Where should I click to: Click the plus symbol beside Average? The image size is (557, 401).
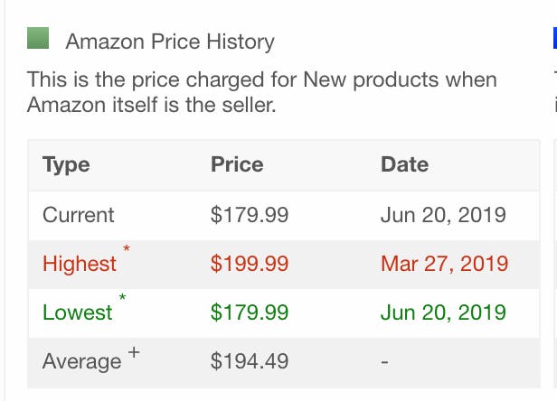click(x=134, y=353)
